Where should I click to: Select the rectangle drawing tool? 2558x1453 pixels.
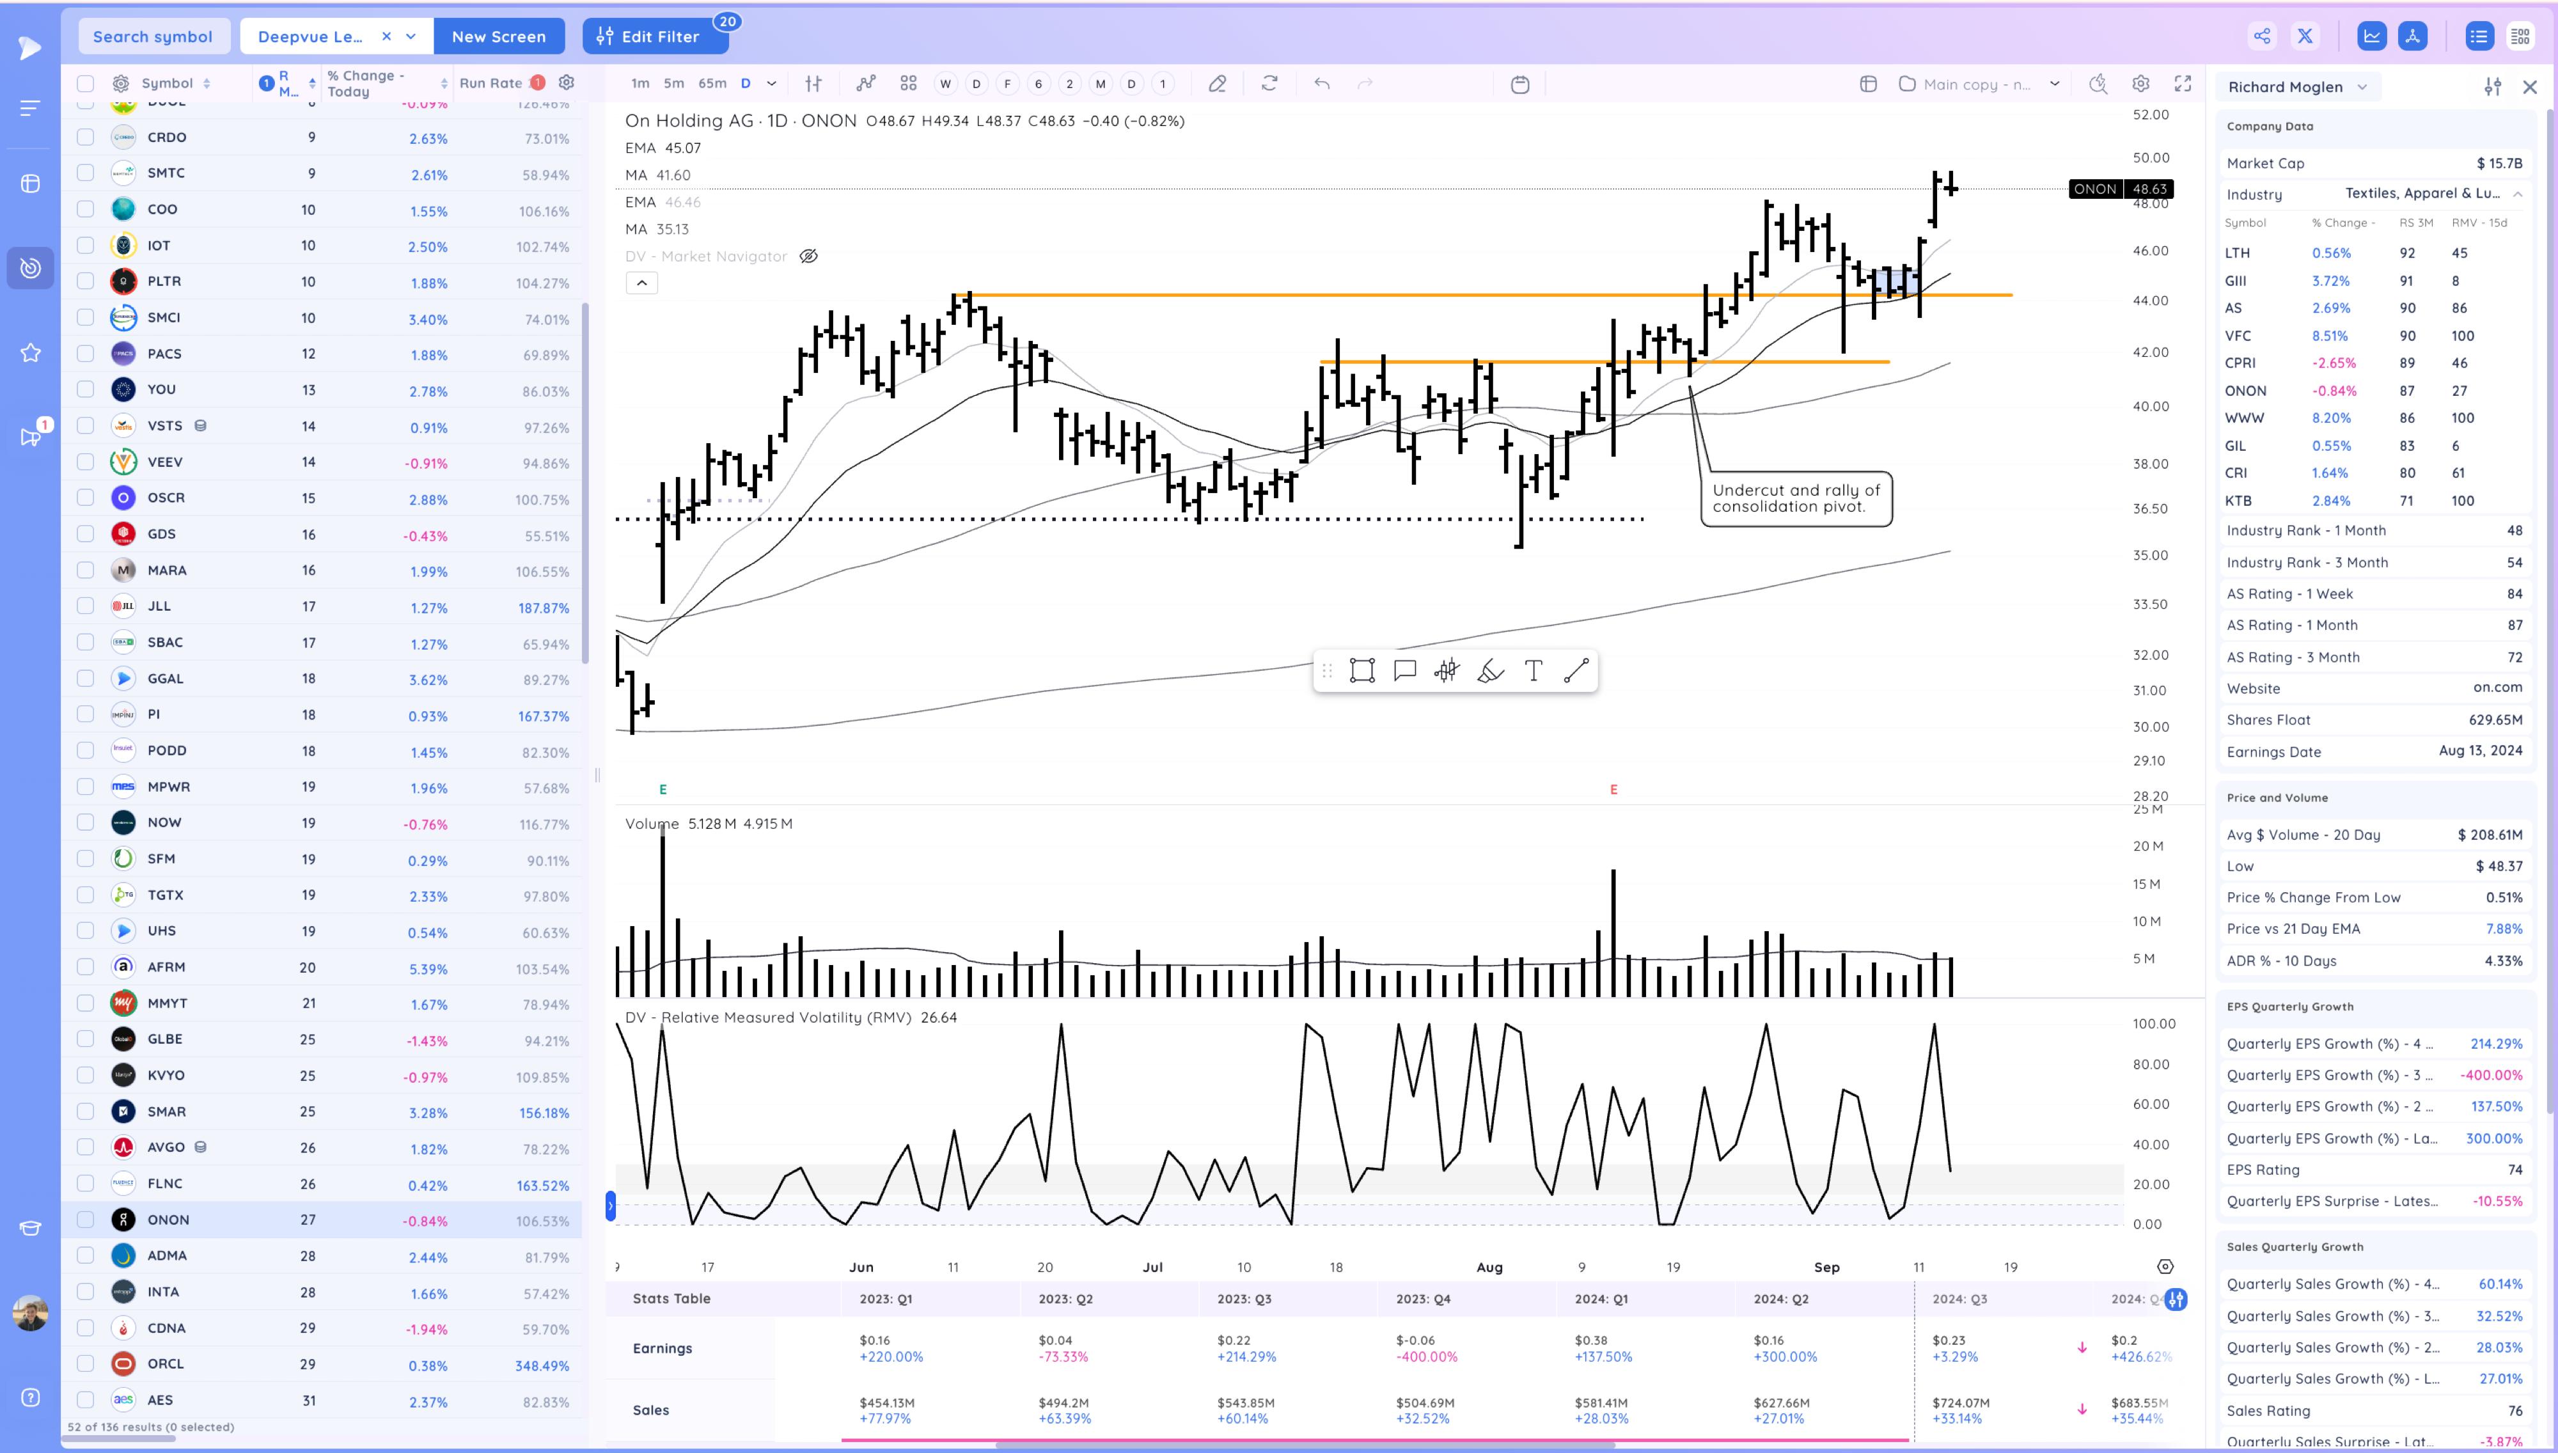1361,671
